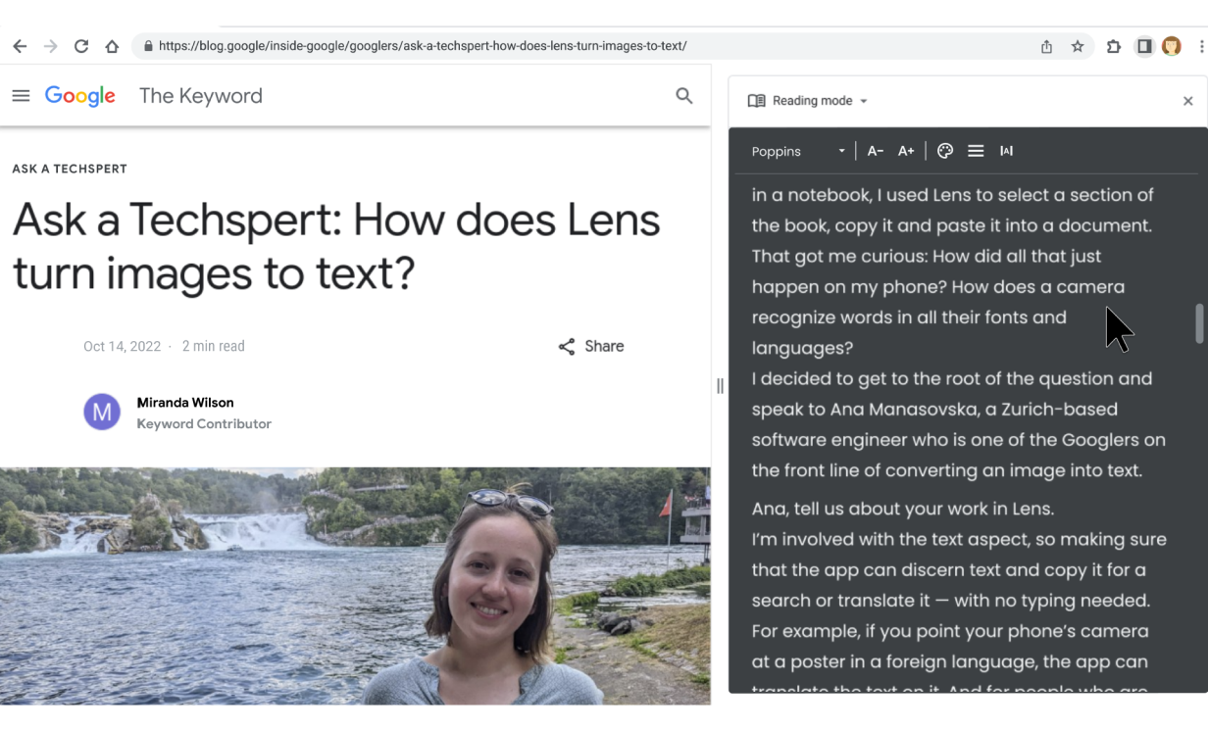Open The Keyword home link
1208x731 pixels.
point(201,96)
